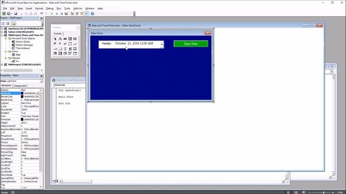Pick the CheckBox control in the Toolbox

pyautogui.click(x=55, y=44)
